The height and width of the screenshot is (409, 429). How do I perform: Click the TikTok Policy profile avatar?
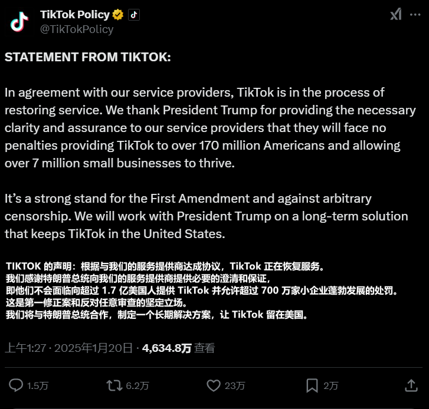[x=20, y=22]
